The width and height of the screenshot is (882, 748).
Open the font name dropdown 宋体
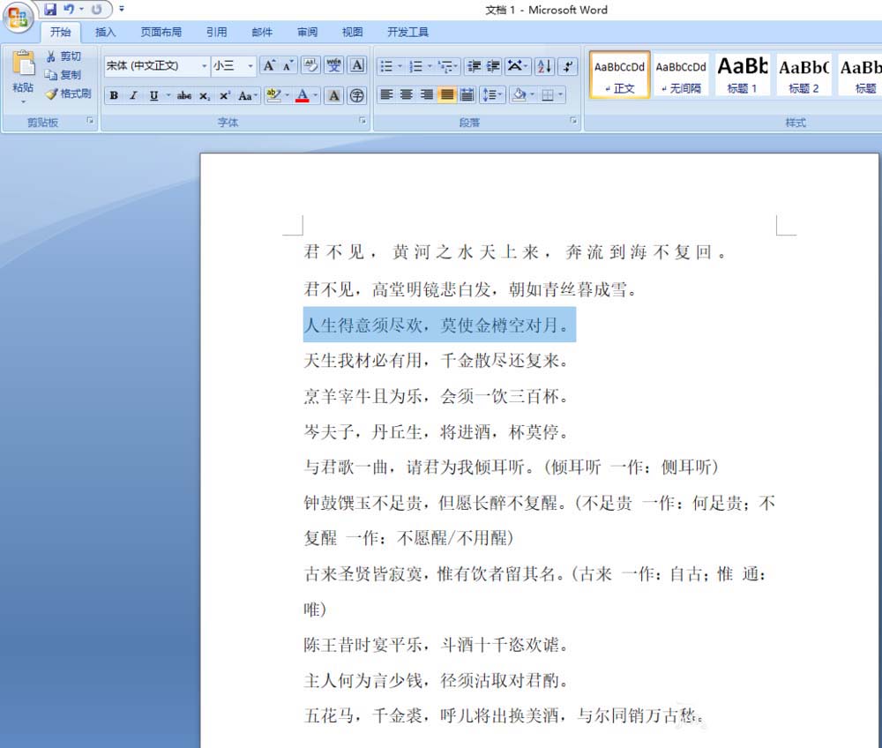pos(205,66)
